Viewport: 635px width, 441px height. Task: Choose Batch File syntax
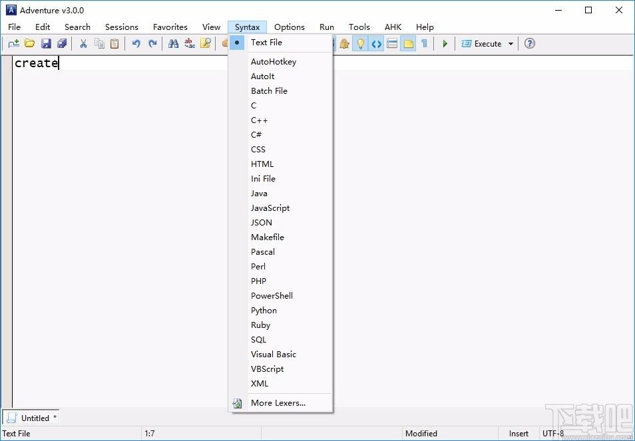click(x=281, y=90)
